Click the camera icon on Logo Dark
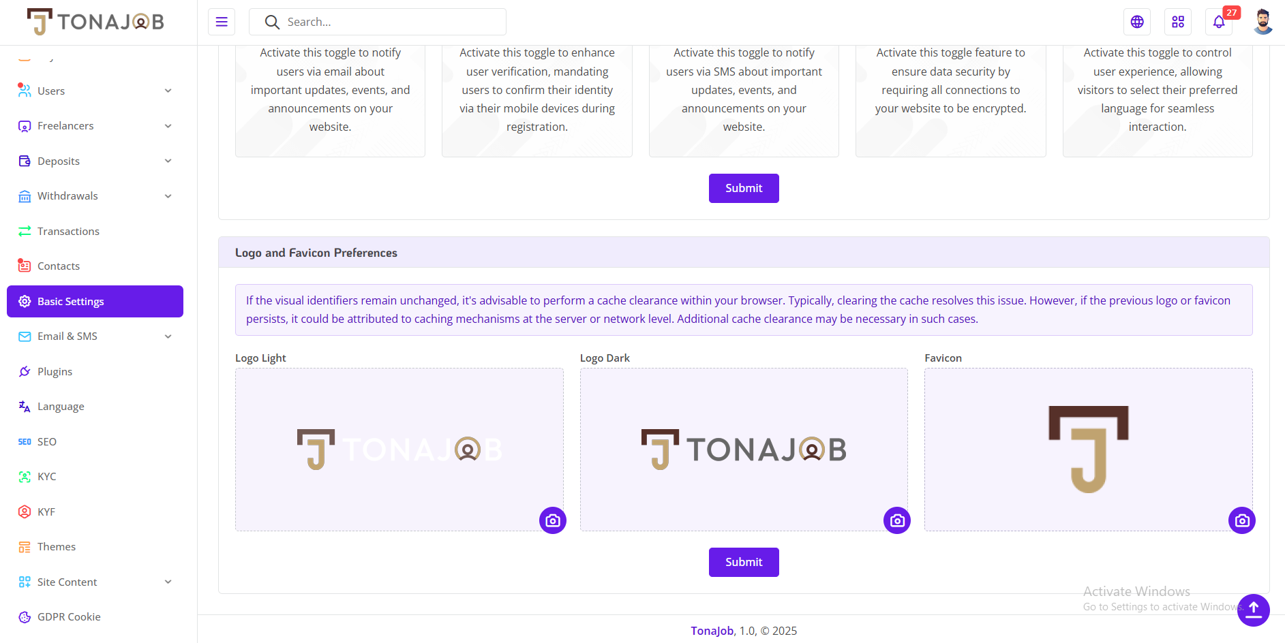Image resolution: width=1285 pixels, height=643 pixels. click(897, 520)
